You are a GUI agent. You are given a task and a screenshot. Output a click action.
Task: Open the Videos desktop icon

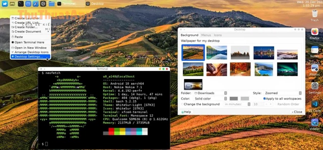[x=314, y=124]
